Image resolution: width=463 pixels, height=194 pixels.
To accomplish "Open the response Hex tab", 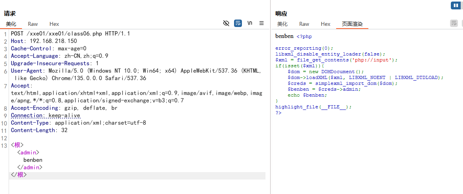I will click(326, 24).
